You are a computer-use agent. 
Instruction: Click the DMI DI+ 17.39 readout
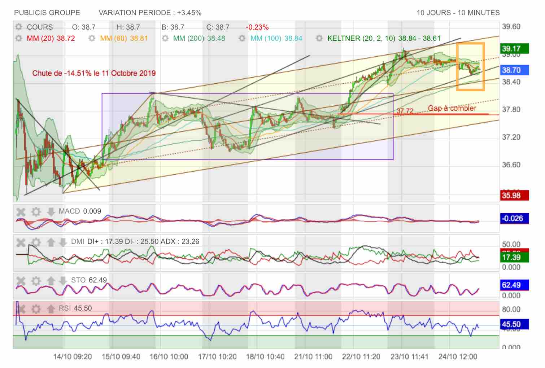(x=106, y=242)
